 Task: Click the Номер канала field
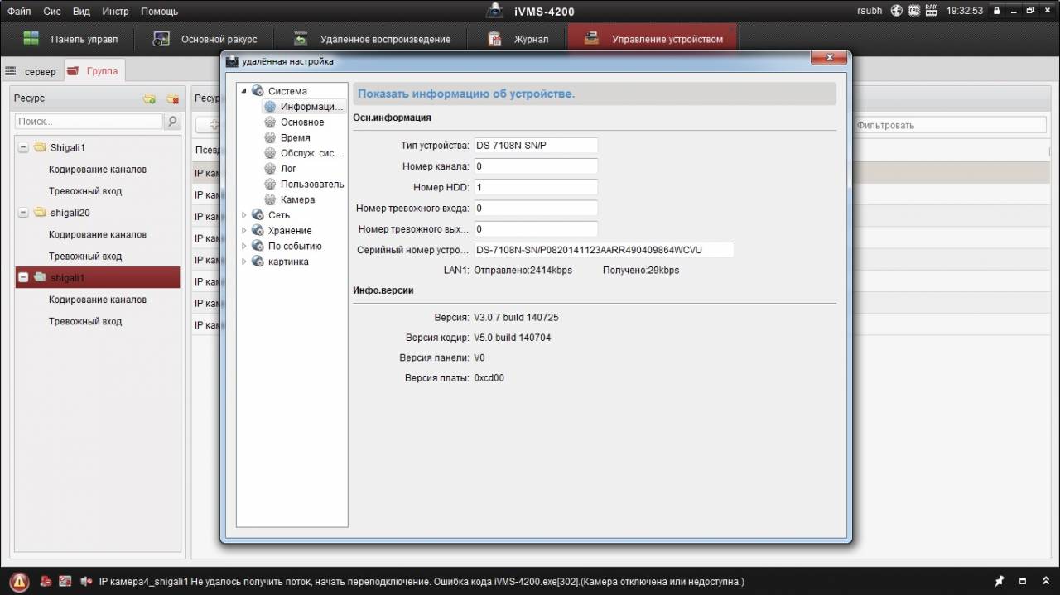click(x=535, y=166)
